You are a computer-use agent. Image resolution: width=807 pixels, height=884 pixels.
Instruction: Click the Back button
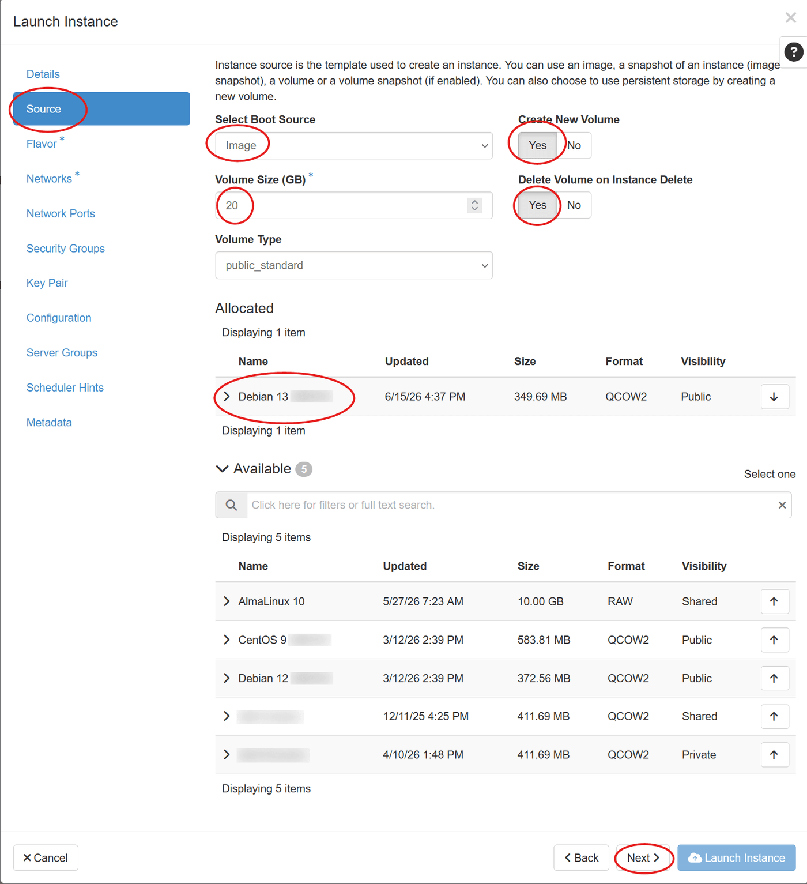point(581,857)
